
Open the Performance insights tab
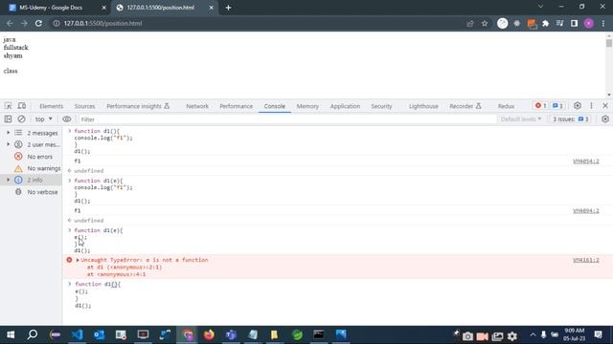pyautogui.click(x=138, y=106)
